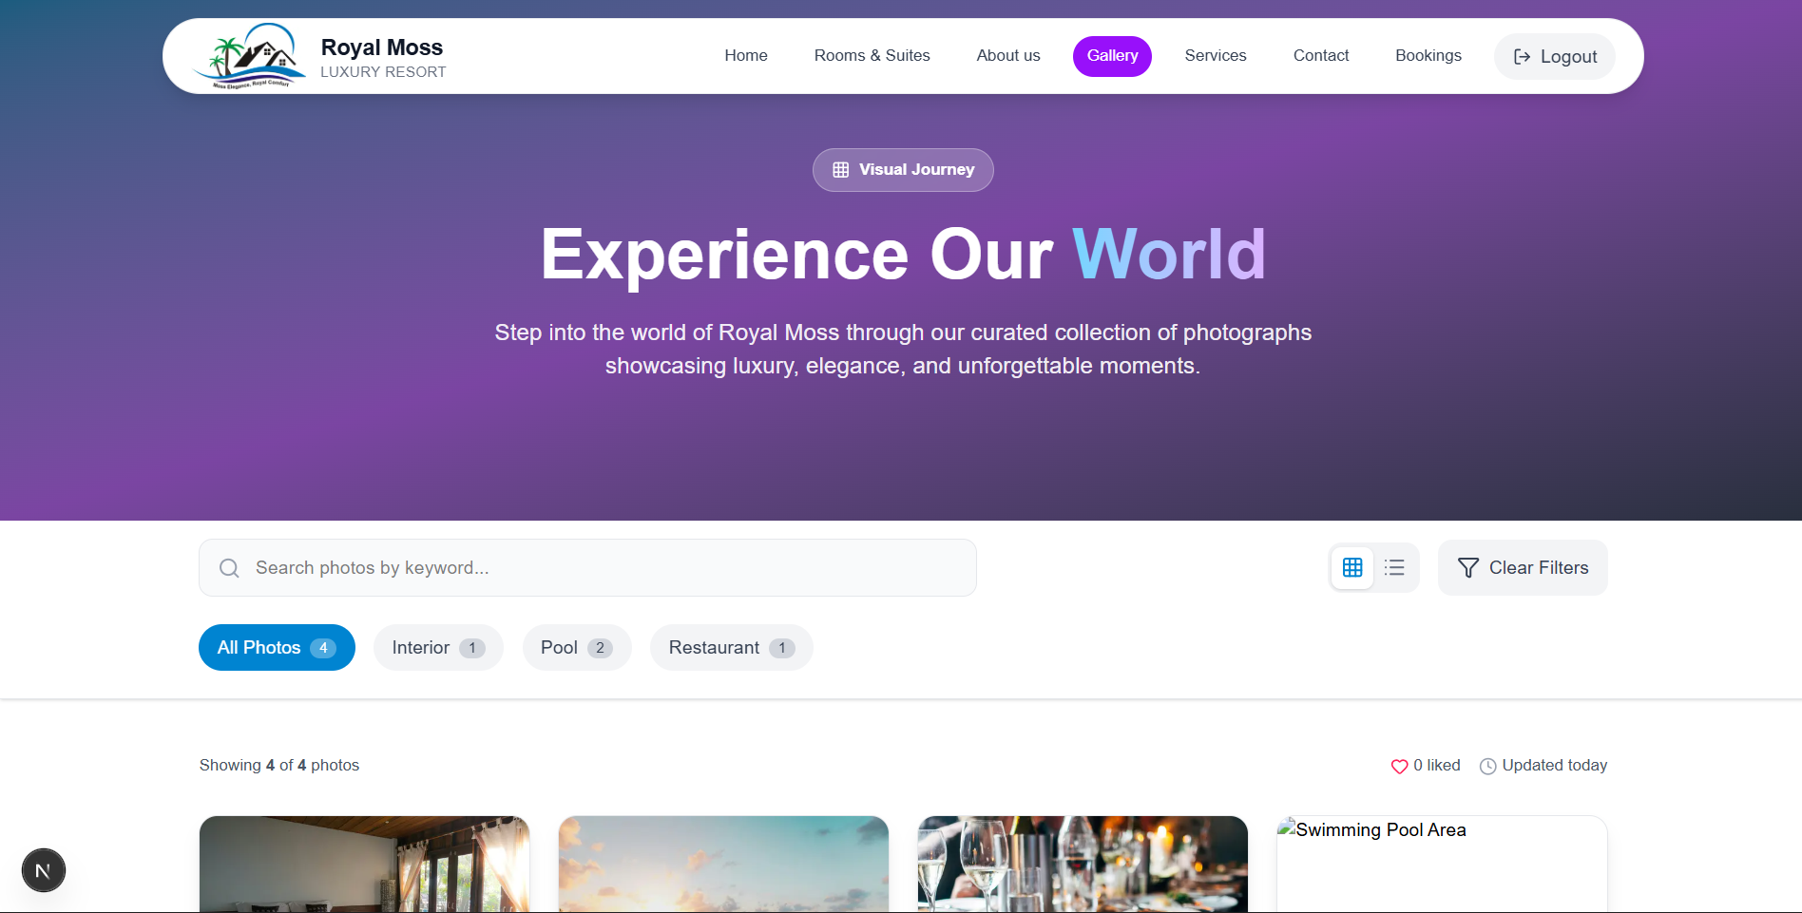Click the Visual Journey grid badge
This screenshot has height=913, width=1802.
pyautogui.click(x=903, y=170)
